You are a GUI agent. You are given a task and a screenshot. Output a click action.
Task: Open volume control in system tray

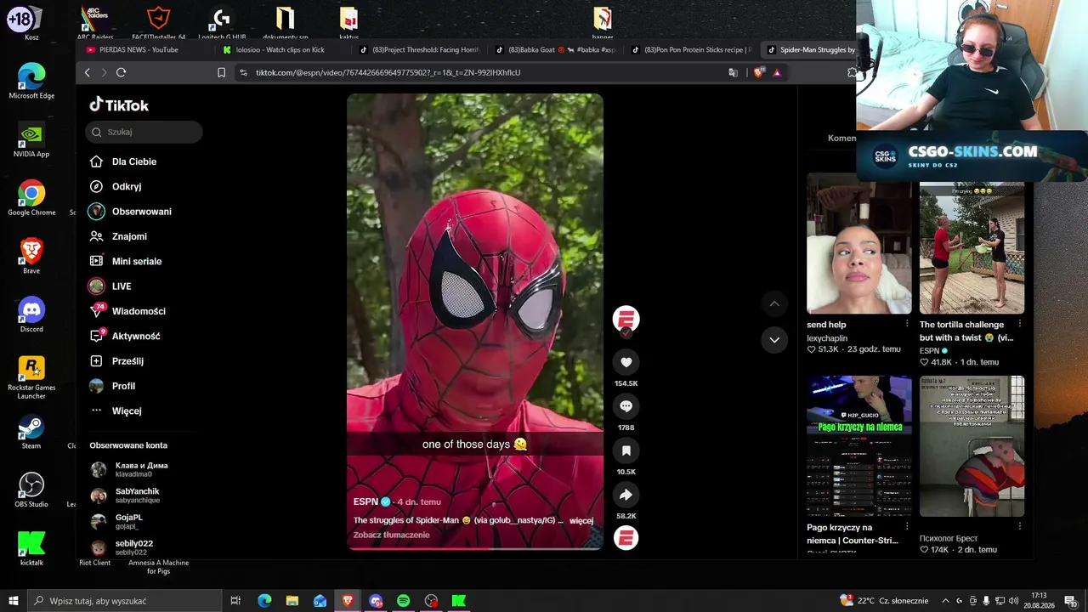point(1012,601)
